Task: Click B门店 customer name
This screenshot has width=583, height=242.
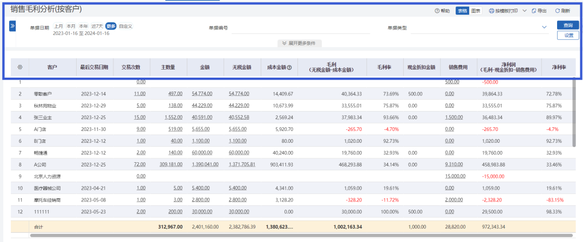Action: point(40,141)
